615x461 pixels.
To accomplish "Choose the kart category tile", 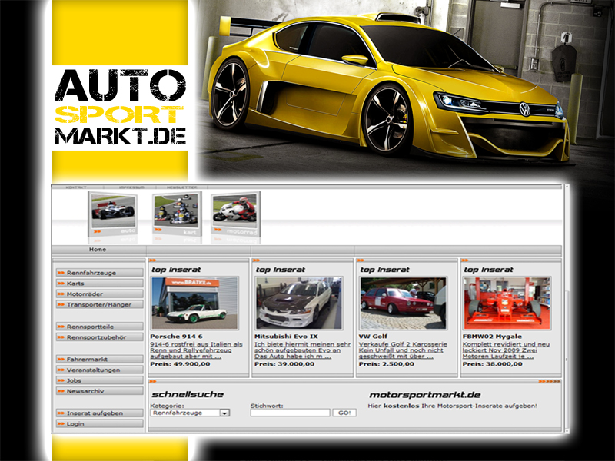I will point(178,214).
